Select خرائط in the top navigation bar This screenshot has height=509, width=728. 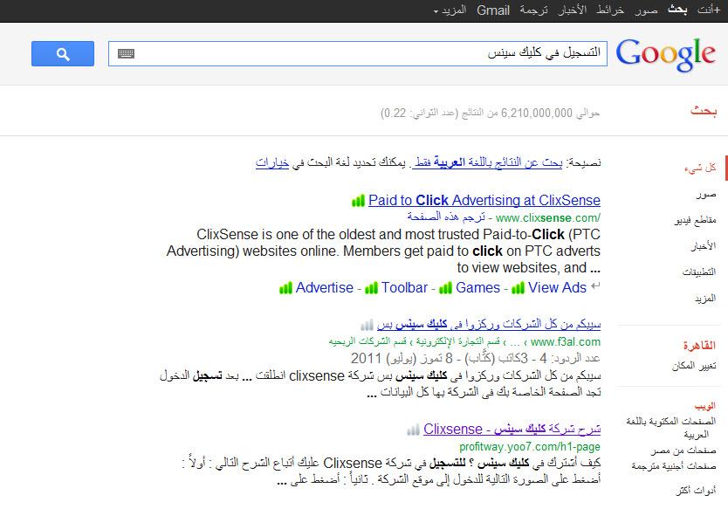[x=610, y=10]
